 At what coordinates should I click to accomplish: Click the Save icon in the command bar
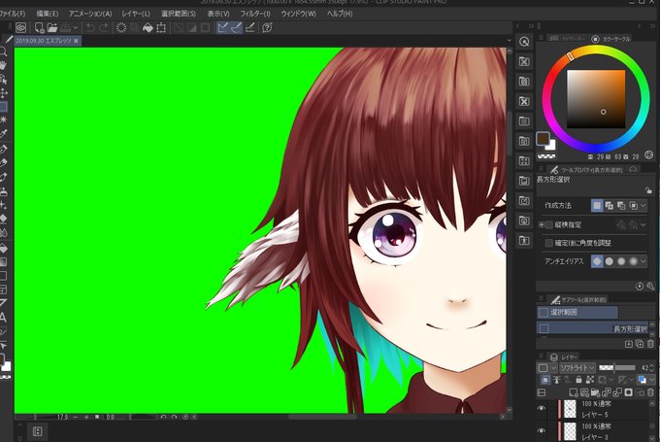66,28
